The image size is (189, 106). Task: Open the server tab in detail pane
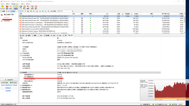(x=47, y=35)
